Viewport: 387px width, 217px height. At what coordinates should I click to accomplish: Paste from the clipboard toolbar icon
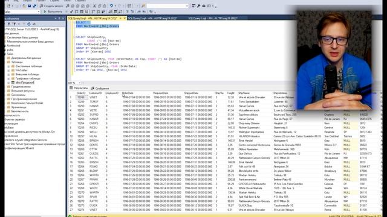point(105,6)
